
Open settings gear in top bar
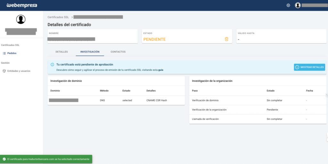coord(288,5)
